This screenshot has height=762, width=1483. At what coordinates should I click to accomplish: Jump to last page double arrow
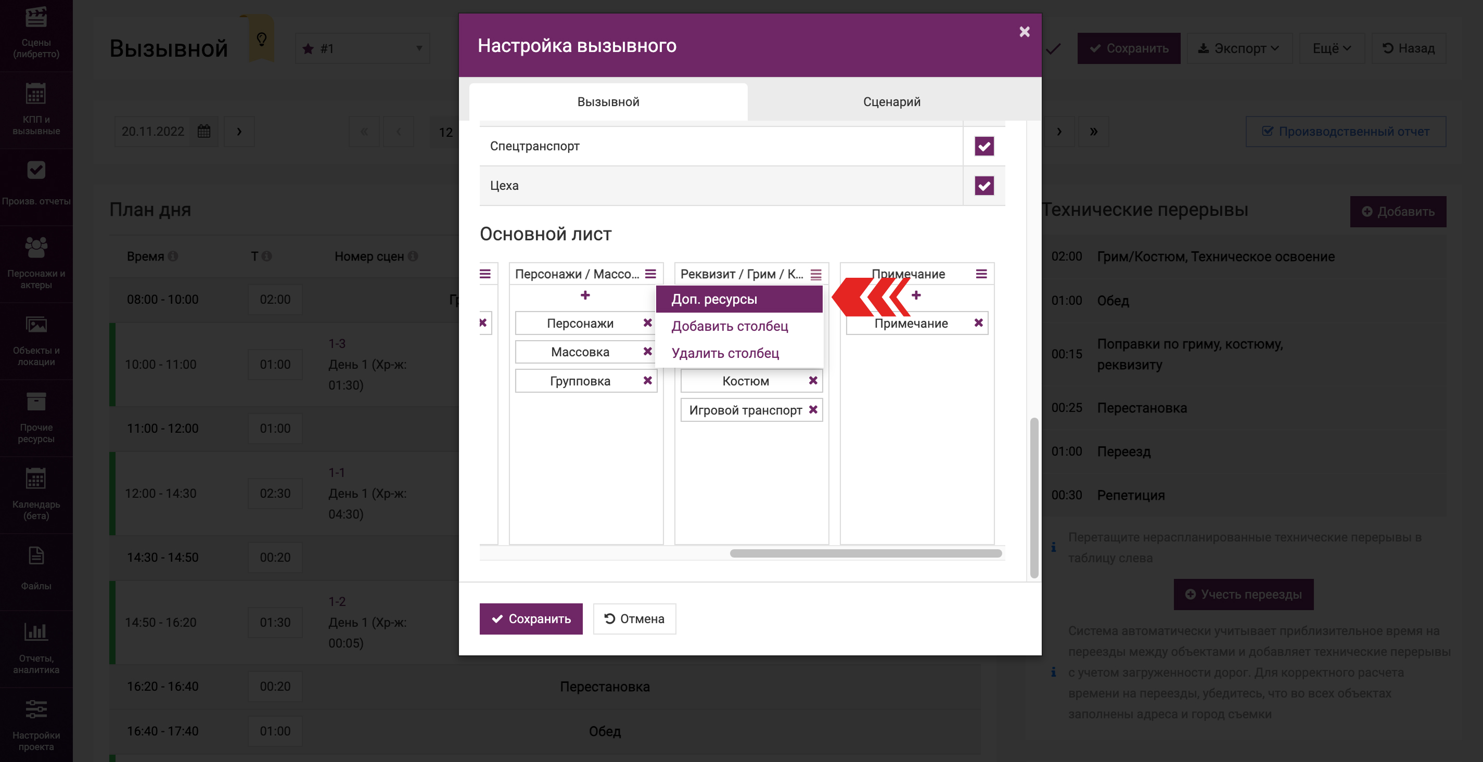[x=1093, y=131]
